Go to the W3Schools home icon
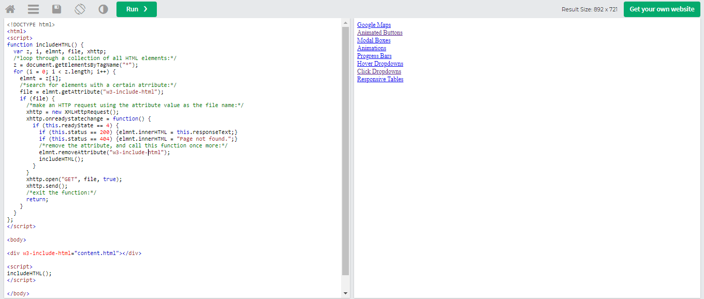This screenshot has width=704, height=299. 10,9
